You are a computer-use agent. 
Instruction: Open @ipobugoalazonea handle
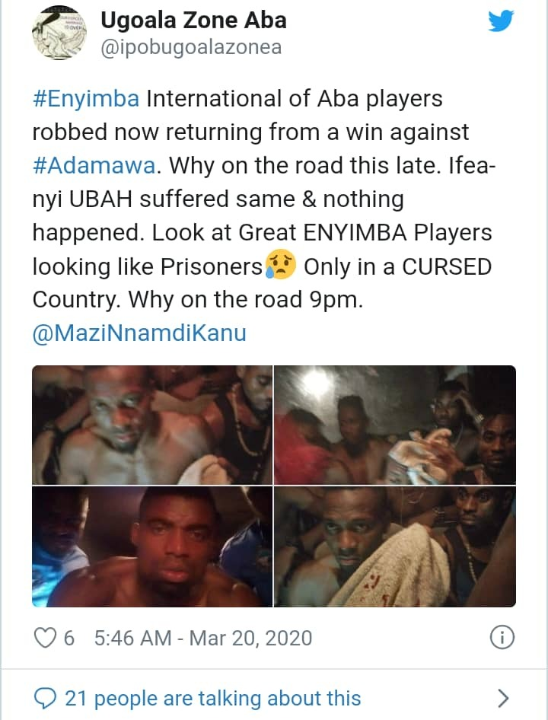tap(191, 48)
